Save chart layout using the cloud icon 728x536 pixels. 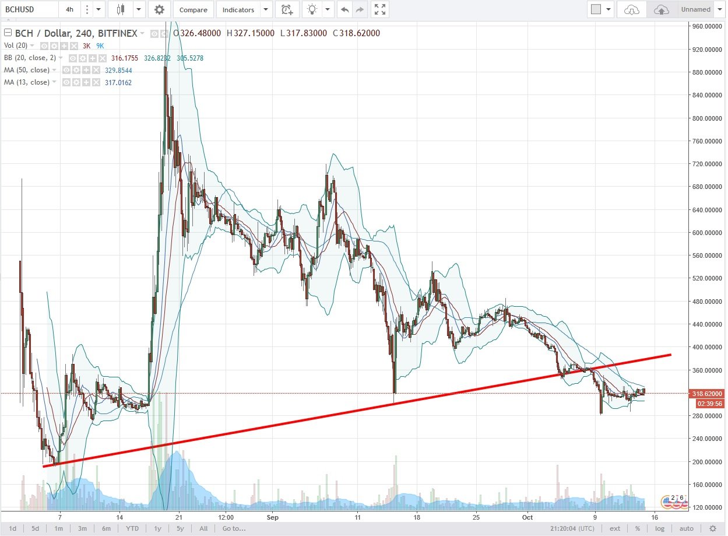click(x=662, y=9)
